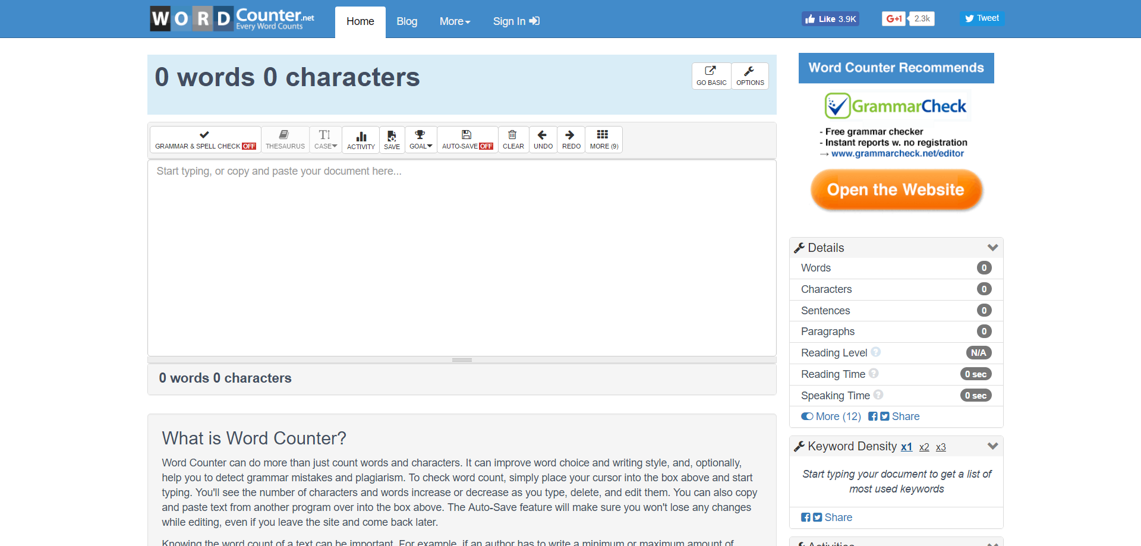Viewport: 1141px width, 546px height.
Task: Collapse the Details panel chevron
Action: coord(992,248)
